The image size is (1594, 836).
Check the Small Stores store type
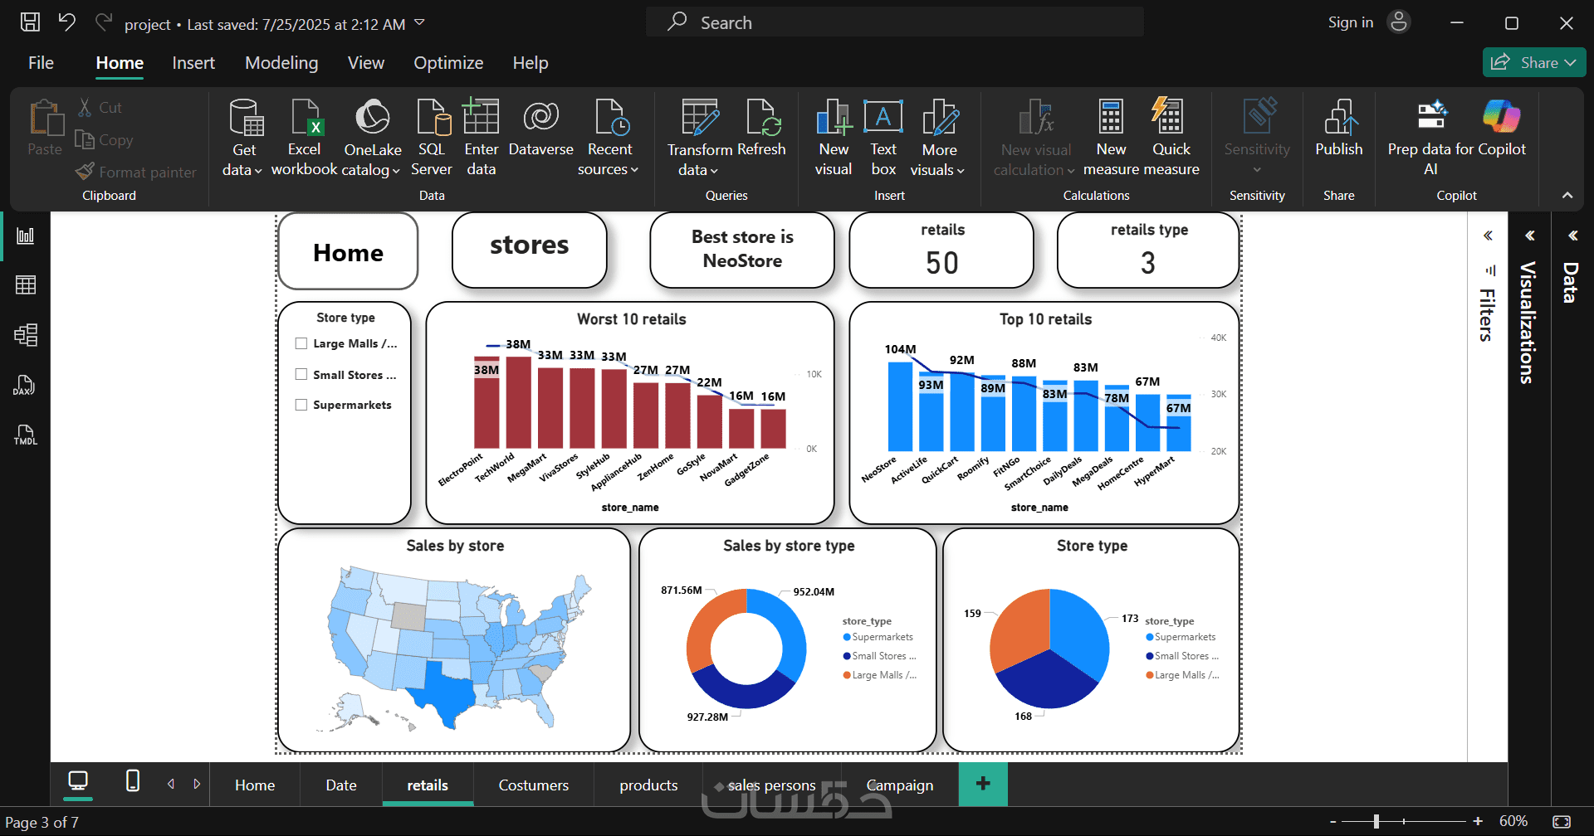click(x=301, y=375)
